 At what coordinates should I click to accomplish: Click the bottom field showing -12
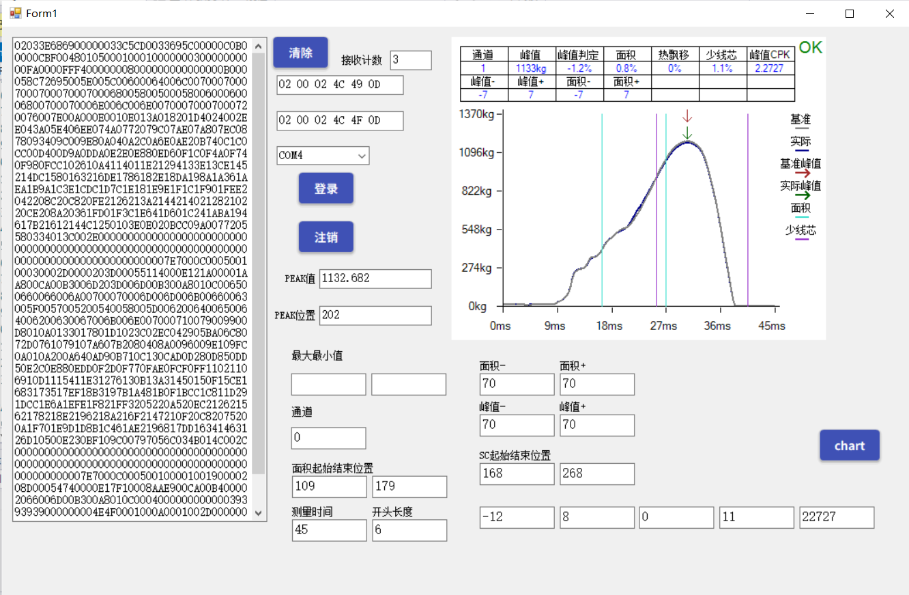tap(517, 517)
